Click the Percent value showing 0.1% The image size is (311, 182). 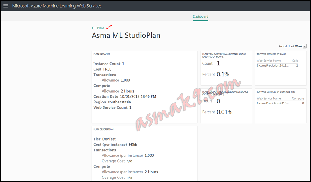223,74
